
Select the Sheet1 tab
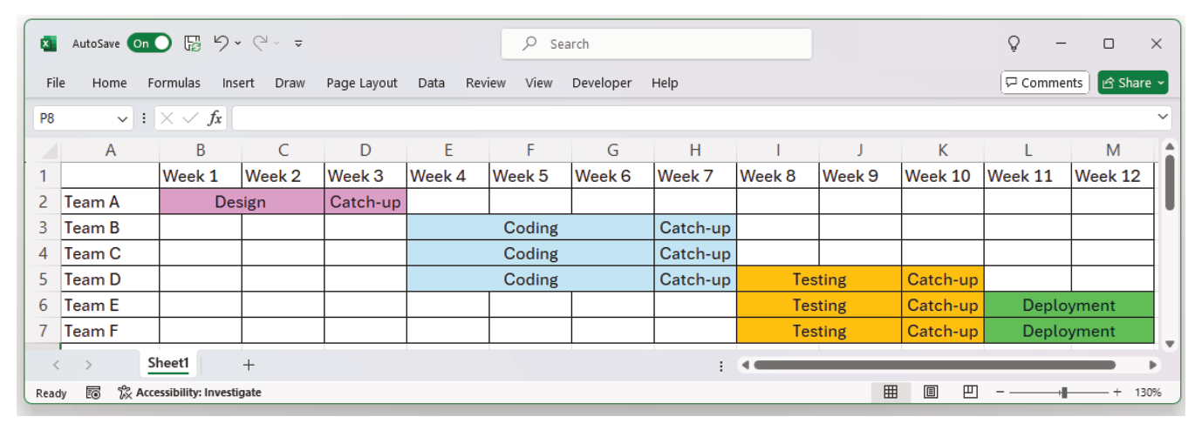coord(168,364)
